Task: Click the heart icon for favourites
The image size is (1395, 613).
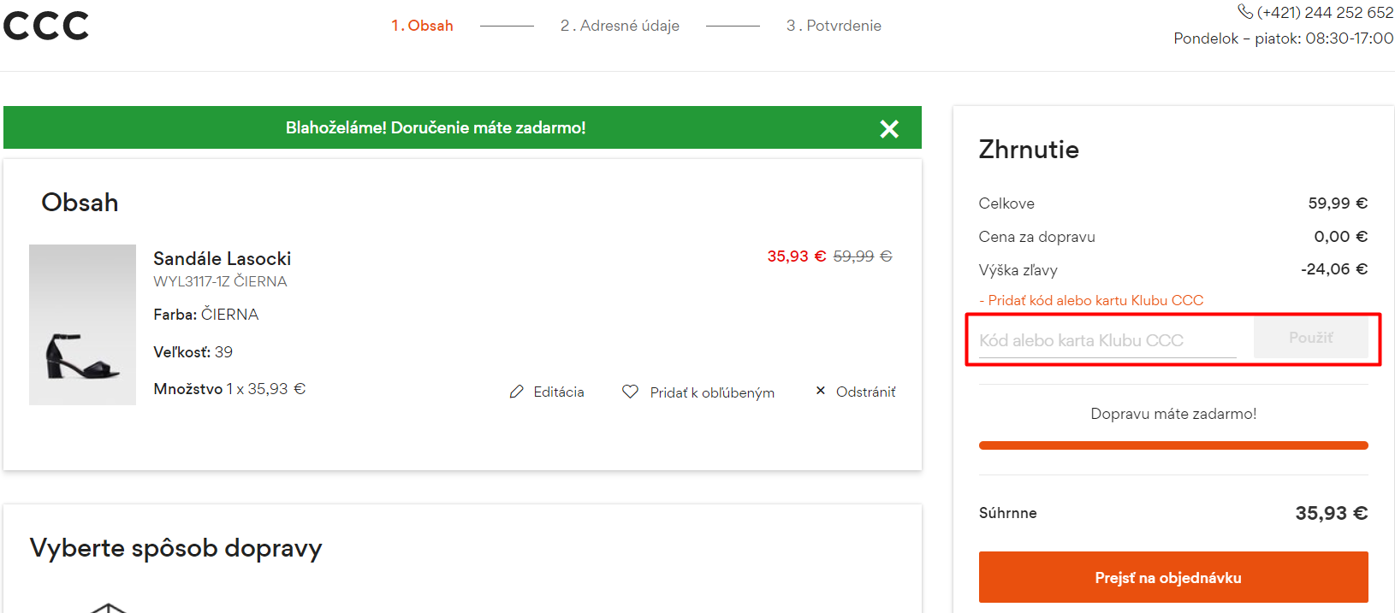Action: pos(631,392)
